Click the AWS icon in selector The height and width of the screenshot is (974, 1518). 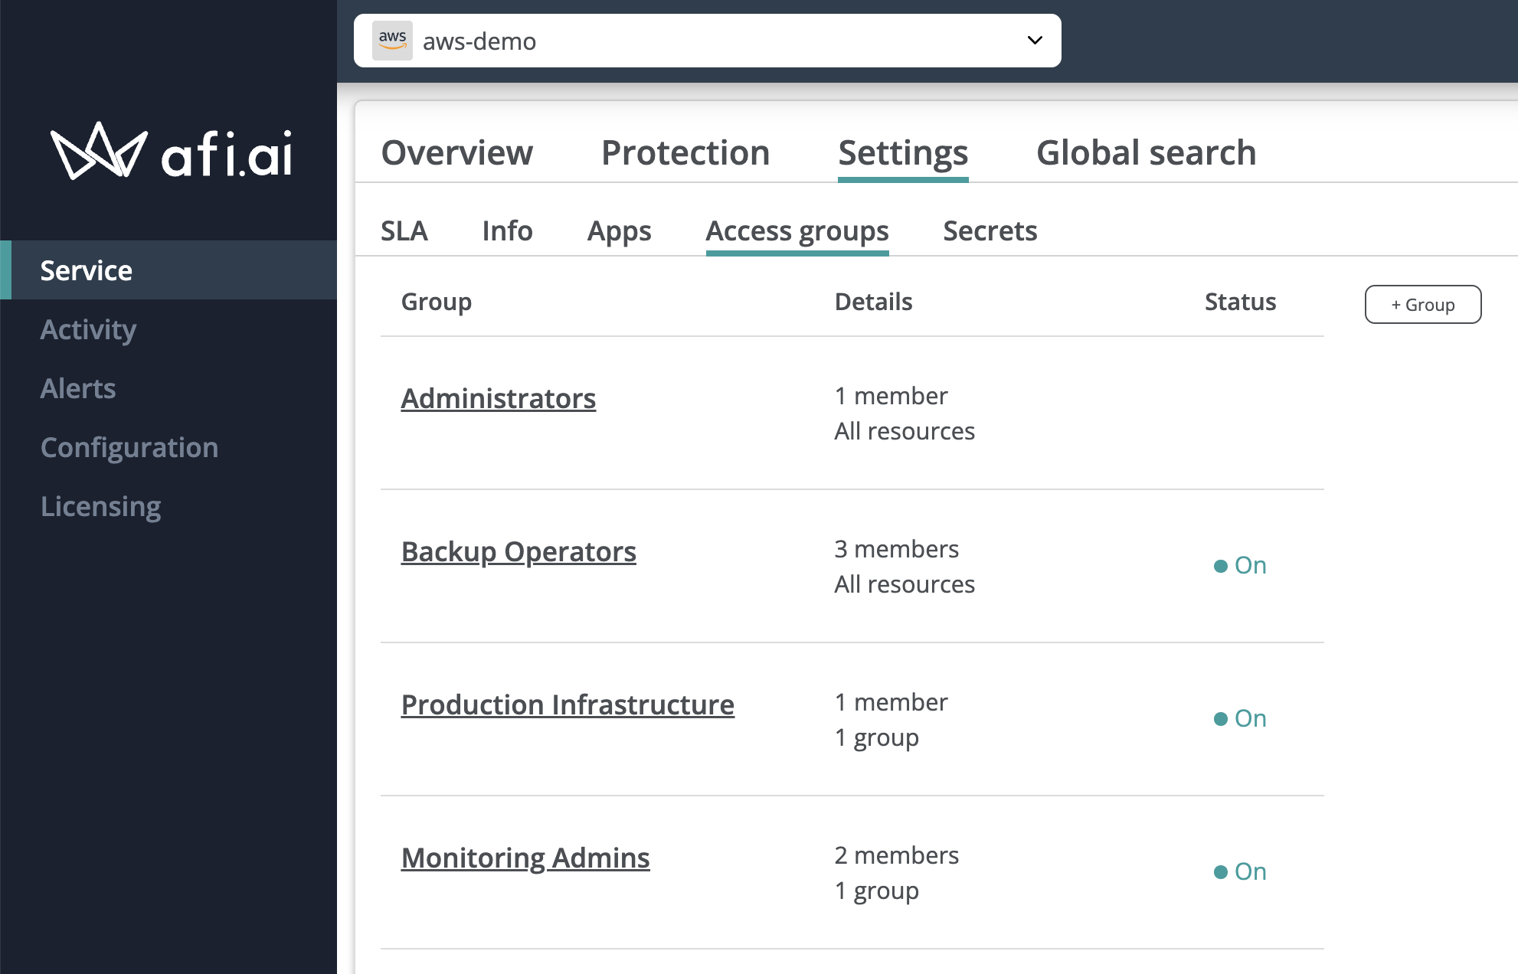point(392,41)
